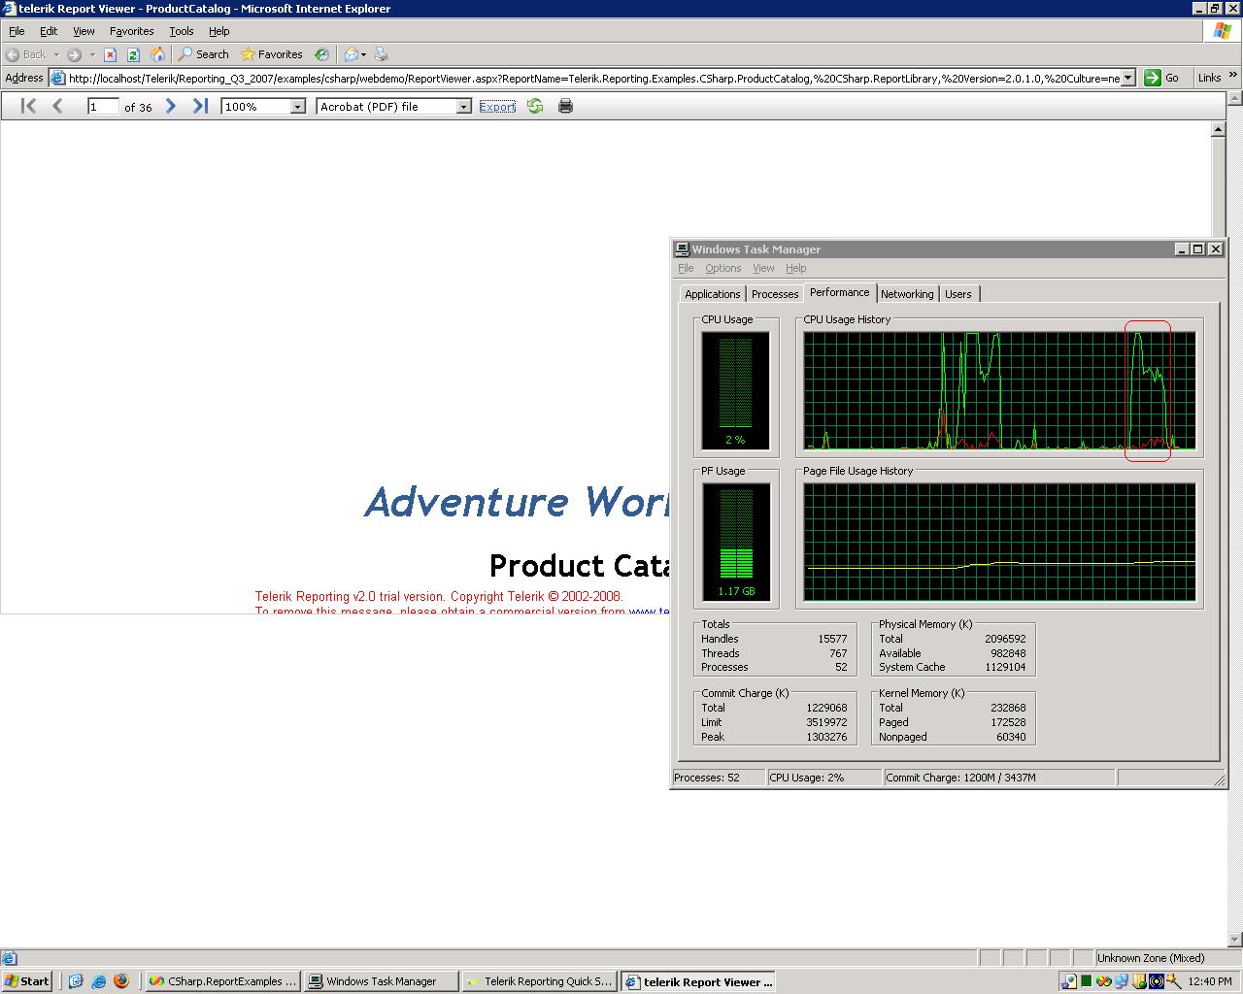Switch to telerik Report Viewer taskbar button
This screenshot has height=994, width=1243.
[x=699, y=981]
